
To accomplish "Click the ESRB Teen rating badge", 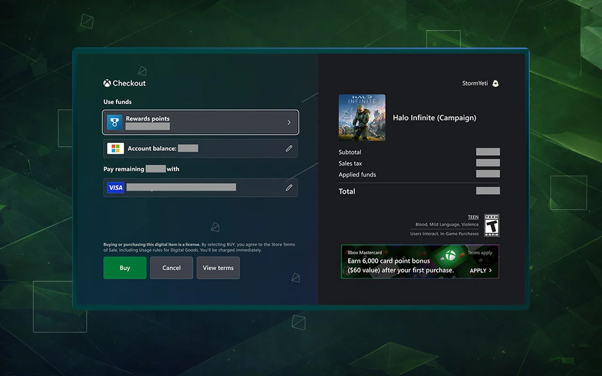I will (491, 226).
